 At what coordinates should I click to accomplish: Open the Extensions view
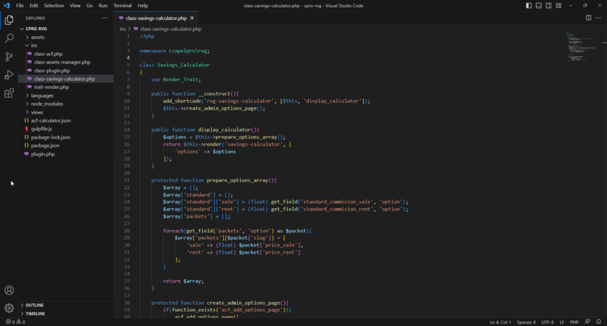[9, 93]
